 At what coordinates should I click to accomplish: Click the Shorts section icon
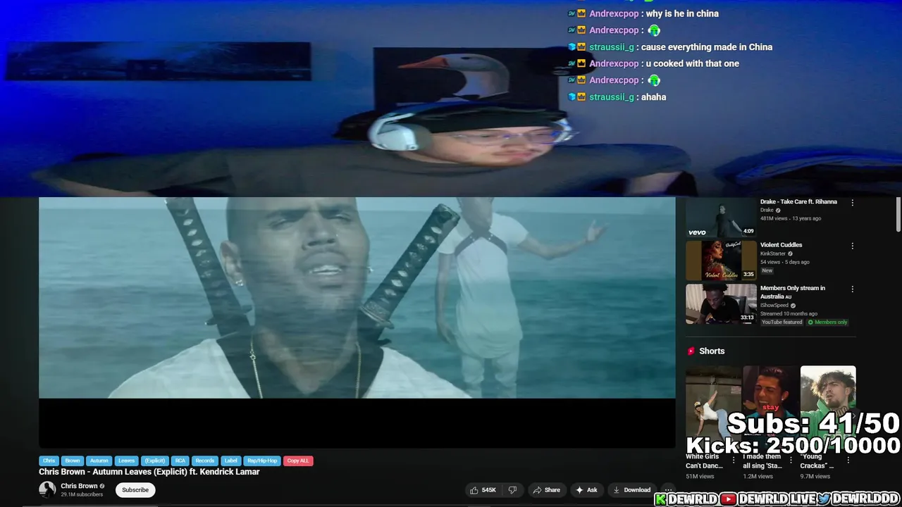(691, 351)
